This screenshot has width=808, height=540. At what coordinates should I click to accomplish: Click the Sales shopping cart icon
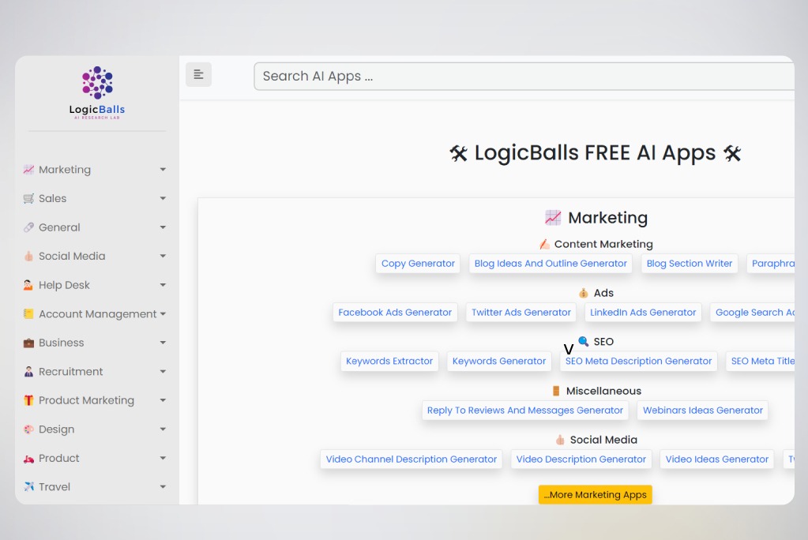[29, 198]
